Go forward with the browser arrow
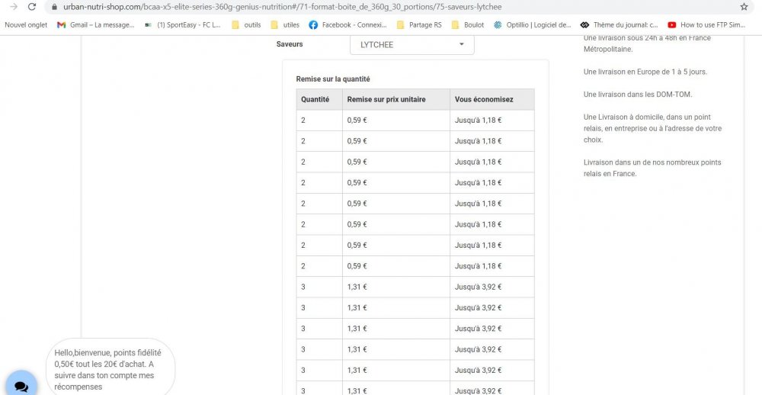 coord(14,7)
